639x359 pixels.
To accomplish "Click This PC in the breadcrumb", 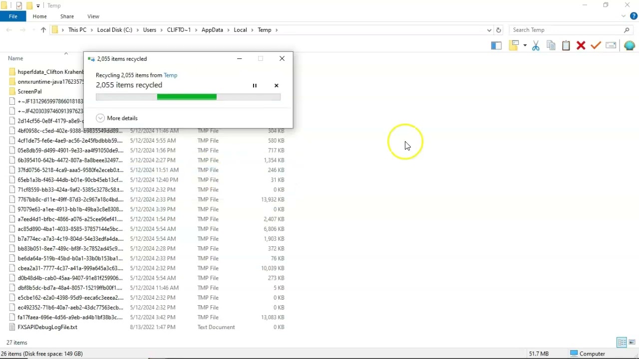I will 77,30.
